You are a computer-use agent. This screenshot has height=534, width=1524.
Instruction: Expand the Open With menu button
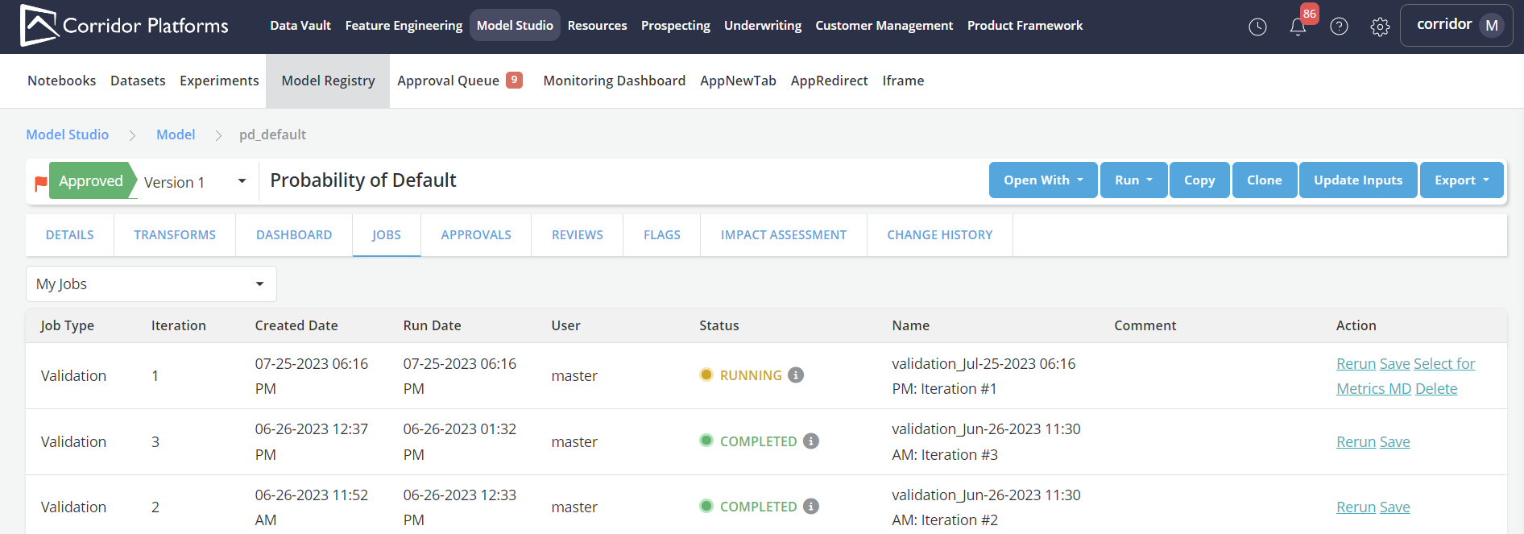click(1042, 180)
